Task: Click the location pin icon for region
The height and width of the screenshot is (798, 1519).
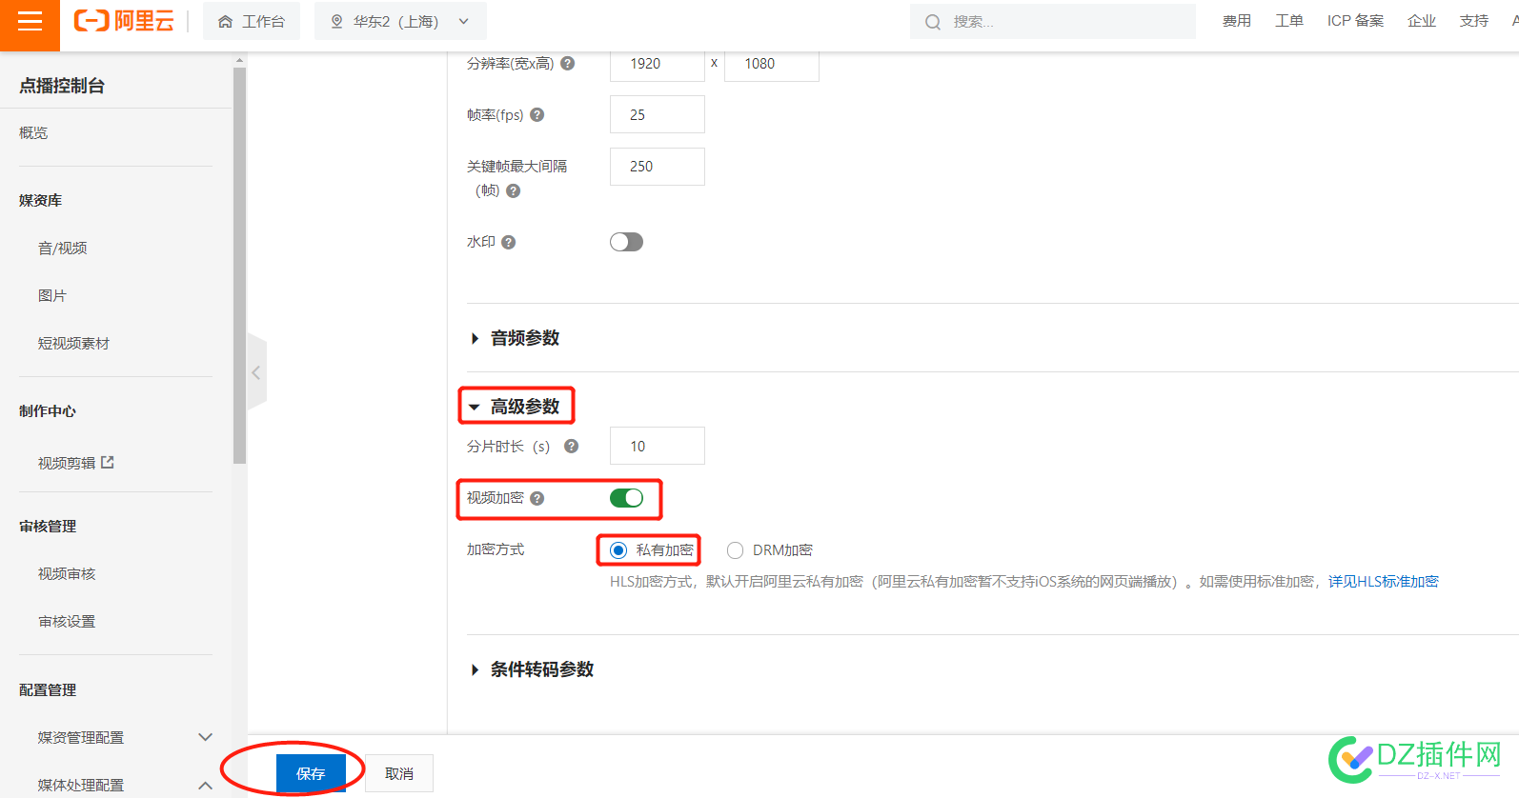Action: (x=336, y=21)
